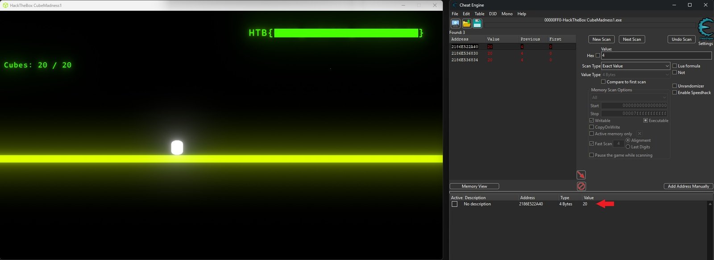The width and height of the screenshot is (714, 260).
Task: Click the red arrow add-to-address-list icon
Action: pos(581,175)
